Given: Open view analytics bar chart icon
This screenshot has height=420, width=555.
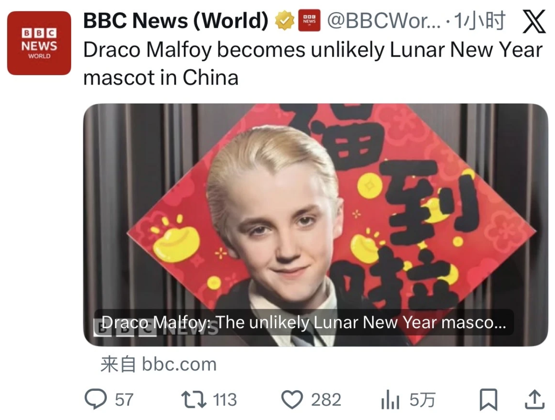Looking at the screenshot, I should [390, 400].
